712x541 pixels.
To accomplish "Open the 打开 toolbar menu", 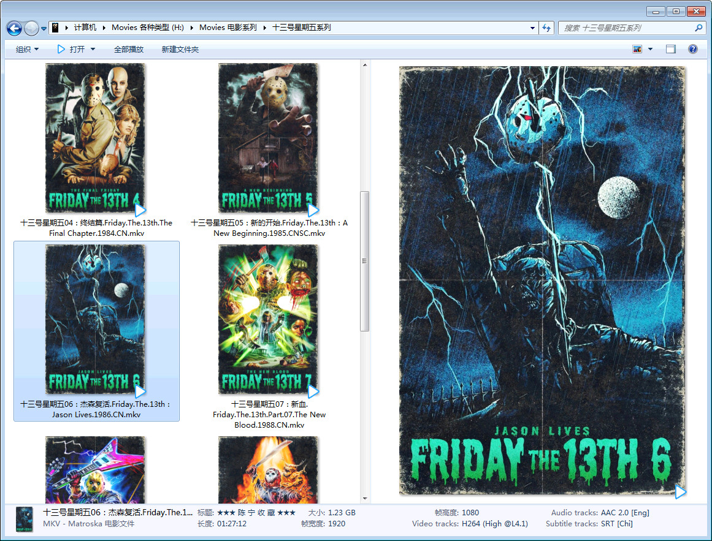I will click(x=77, y=50).
